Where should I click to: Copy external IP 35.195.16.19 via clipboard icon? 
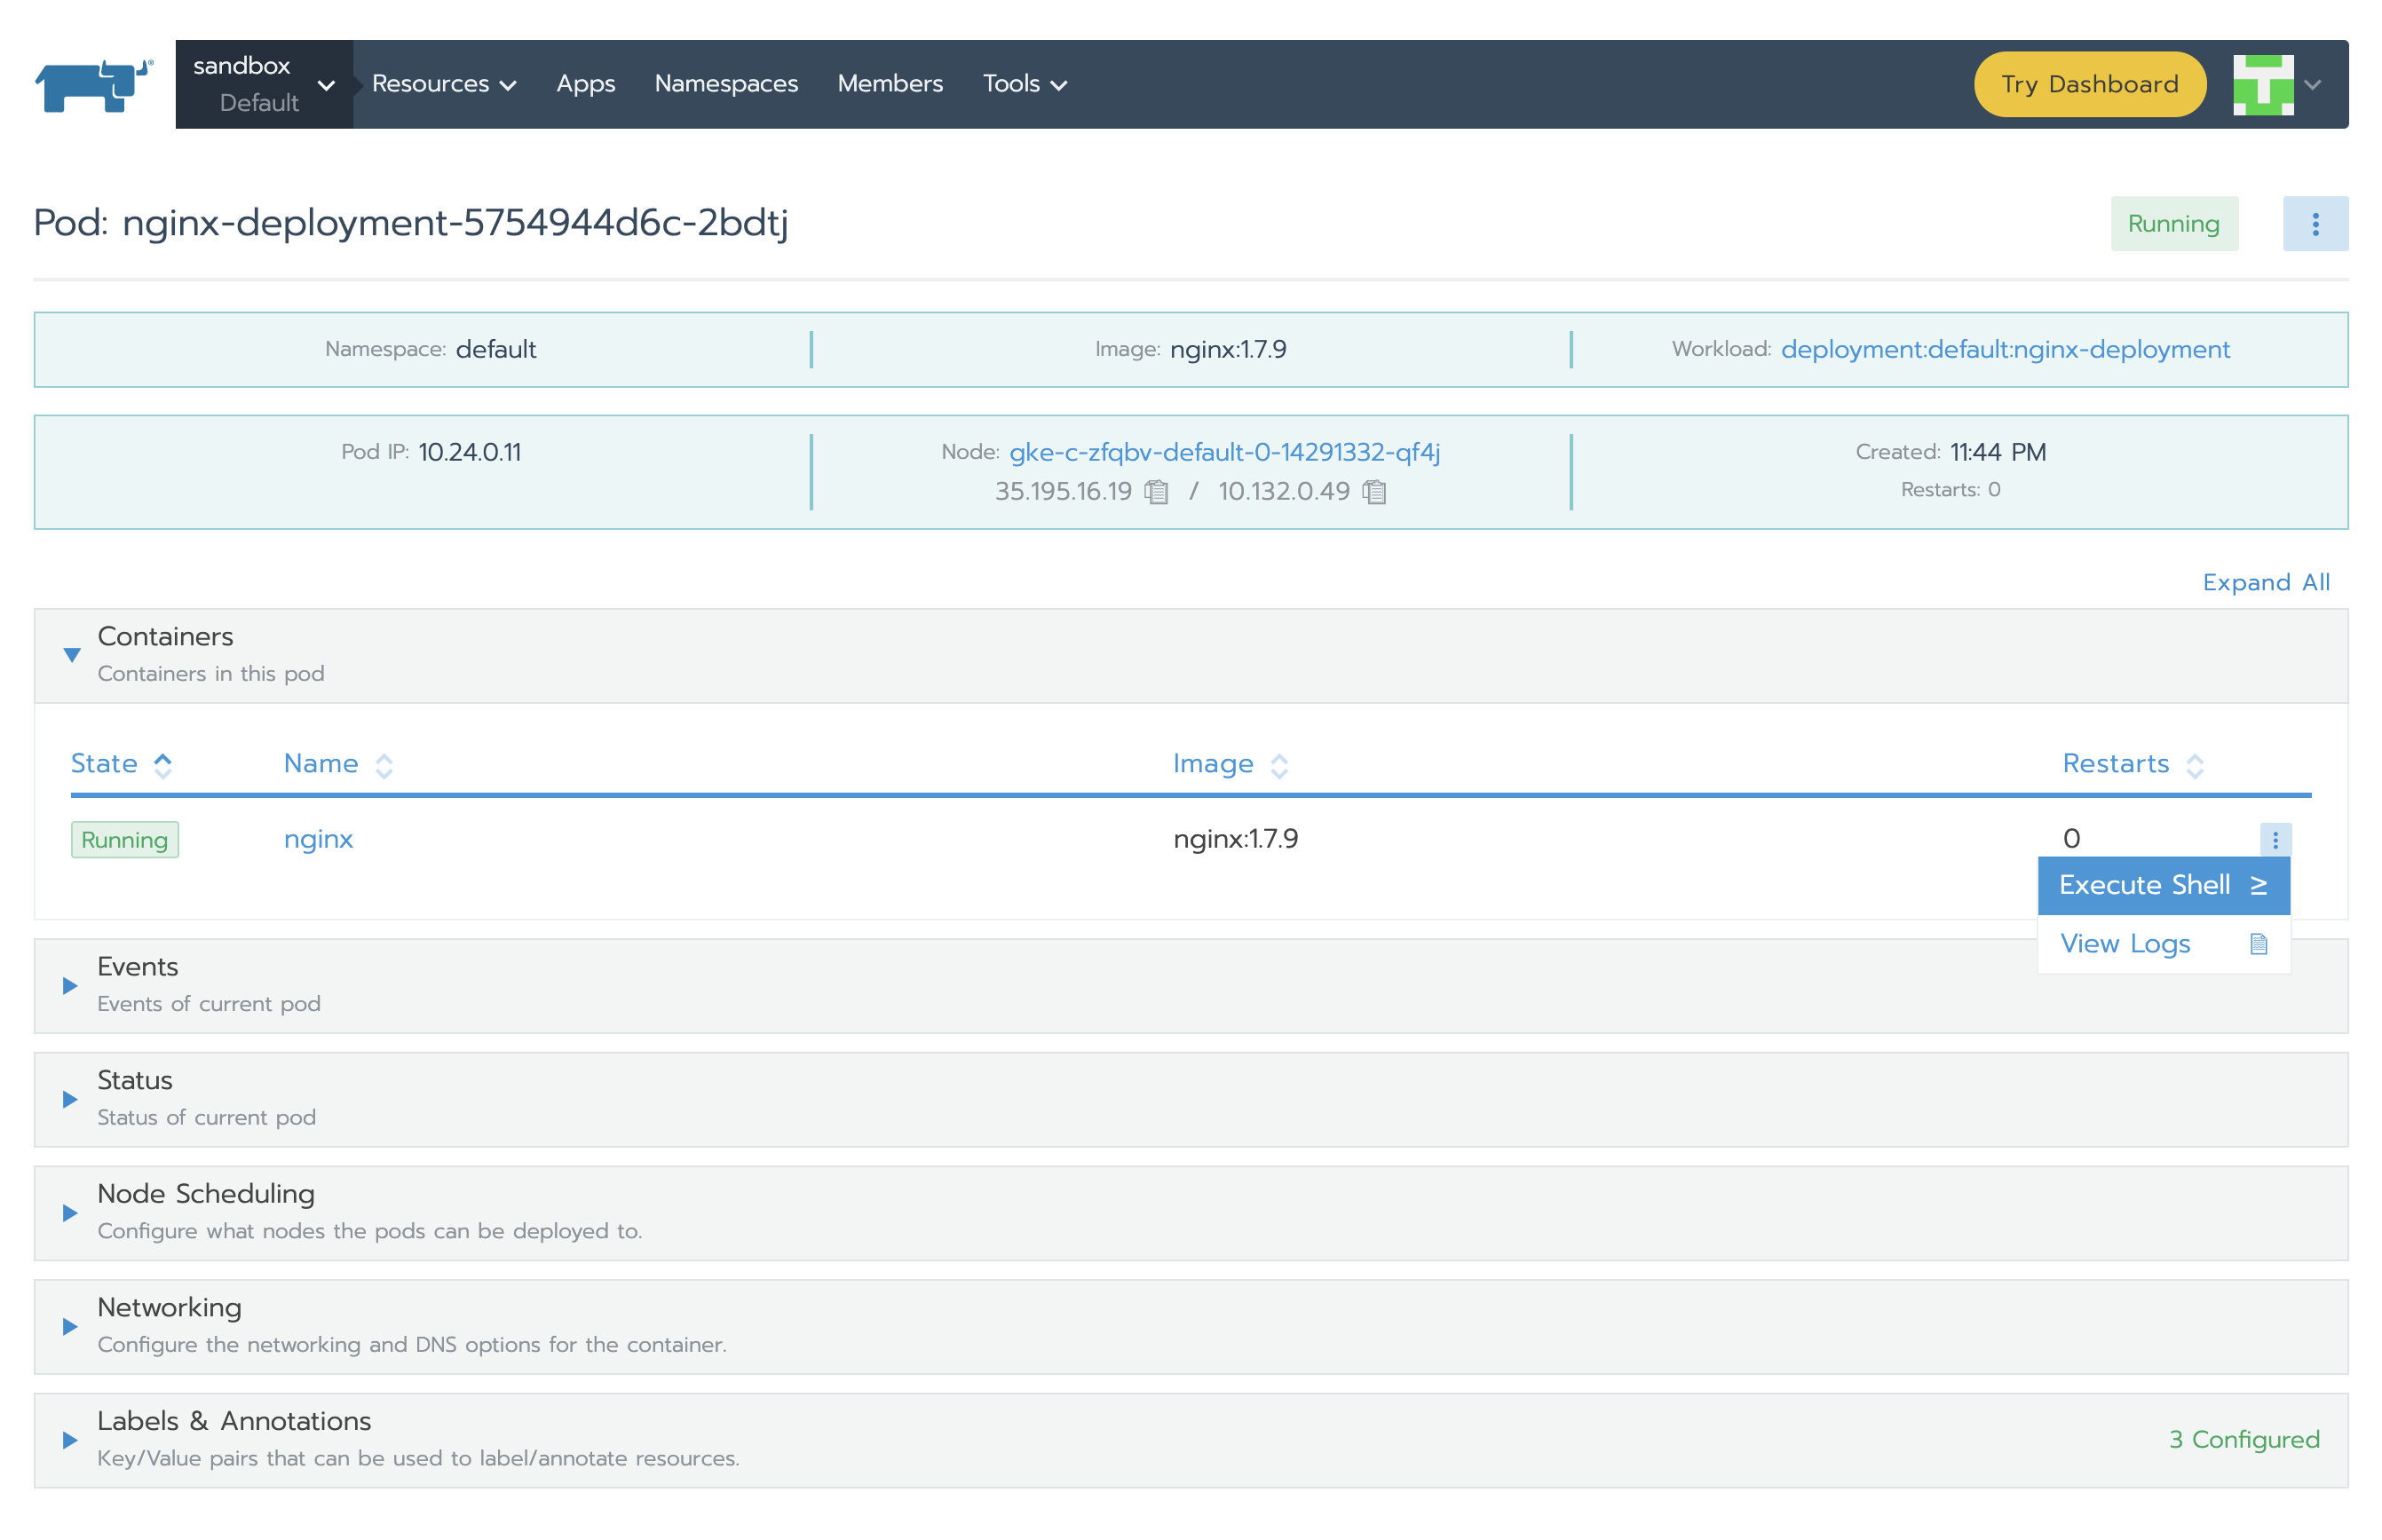pos(1156,491)
